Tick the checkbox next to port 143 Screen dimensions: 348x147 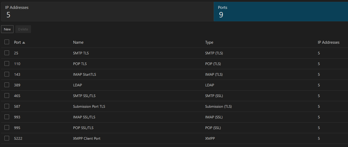click(7, 74)
